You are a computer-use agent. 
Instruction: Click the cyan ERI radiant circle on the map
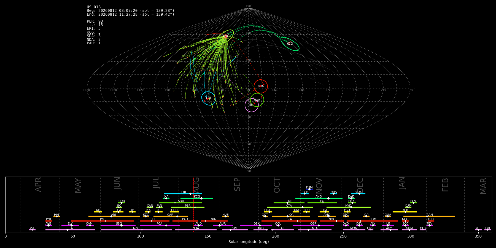(x=208, y=98)
